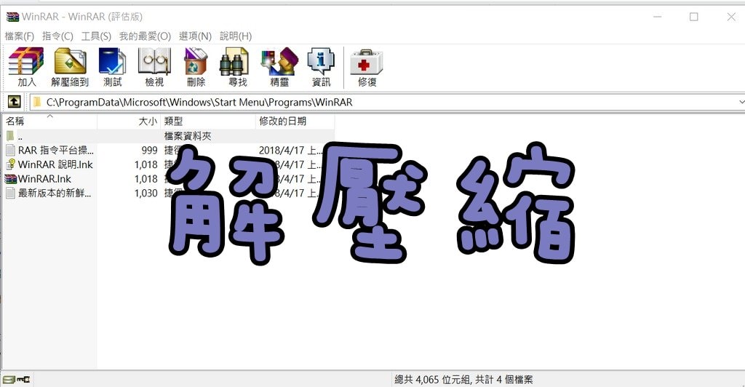Image resolution: width=745 pixels, height=387 pixels.
Task: Click the folder icon in the address bar
Action: [x=37, y=102]
